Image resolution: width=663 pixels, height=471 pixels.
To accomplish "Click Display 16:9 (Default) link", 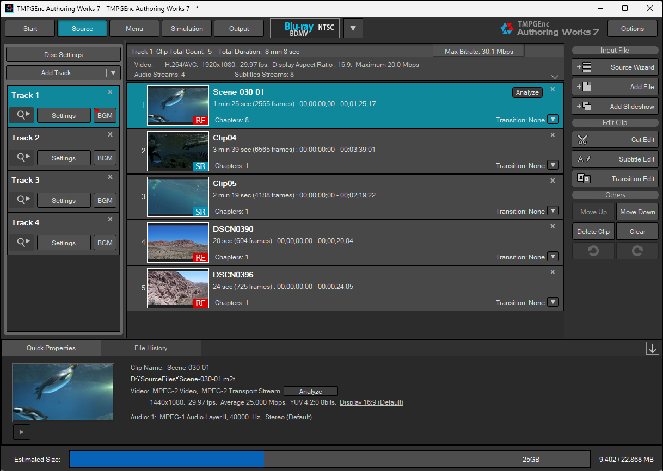I will pyautogui.click(x=371, y=403).
